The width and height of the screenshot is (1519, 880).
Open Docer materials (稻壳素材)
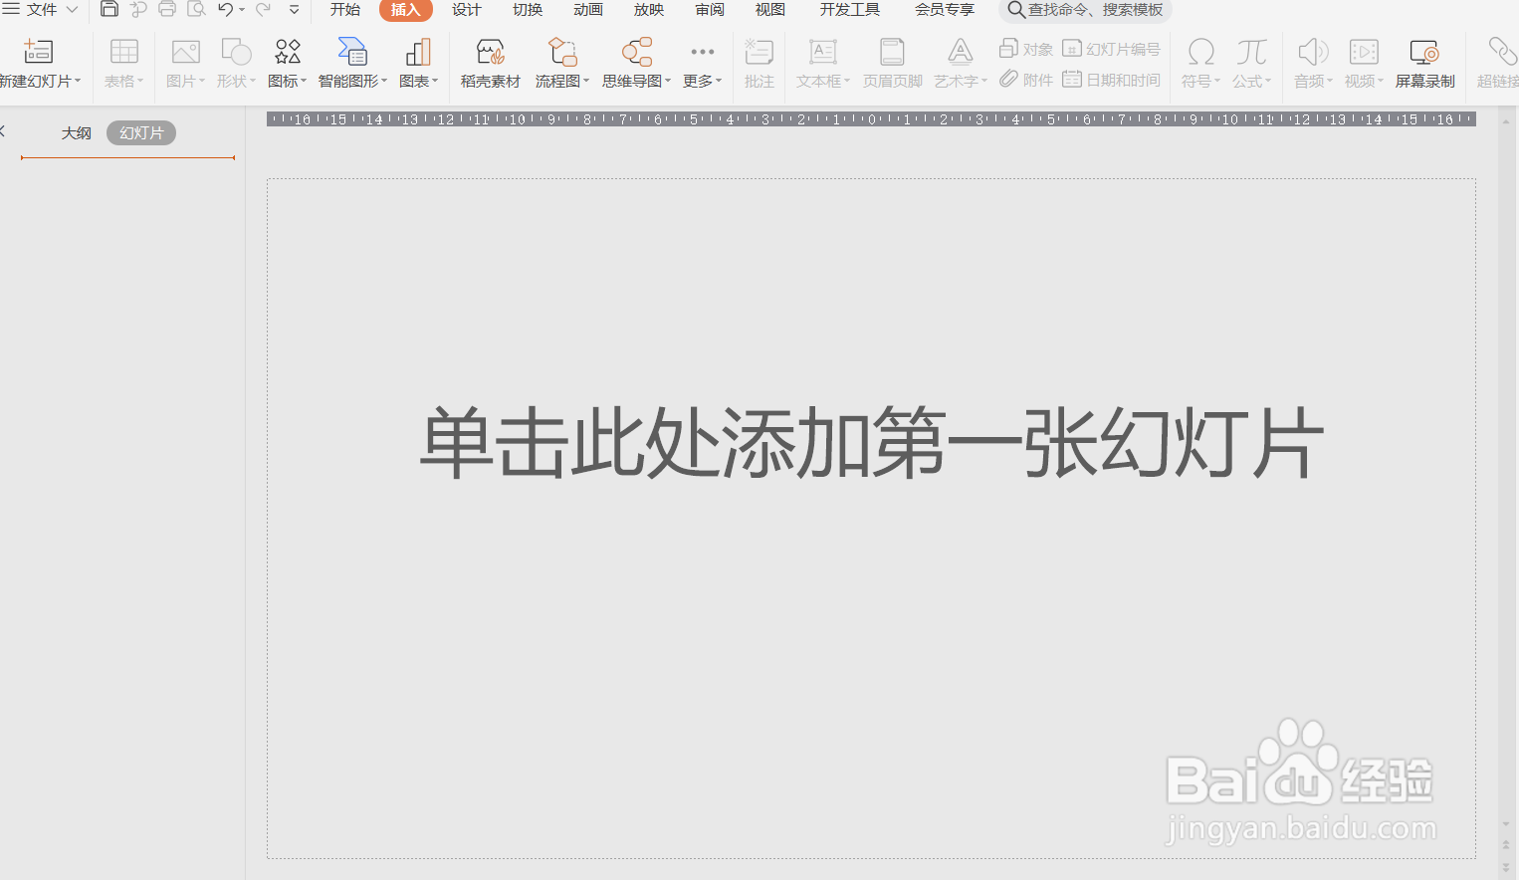click(490, 64)
